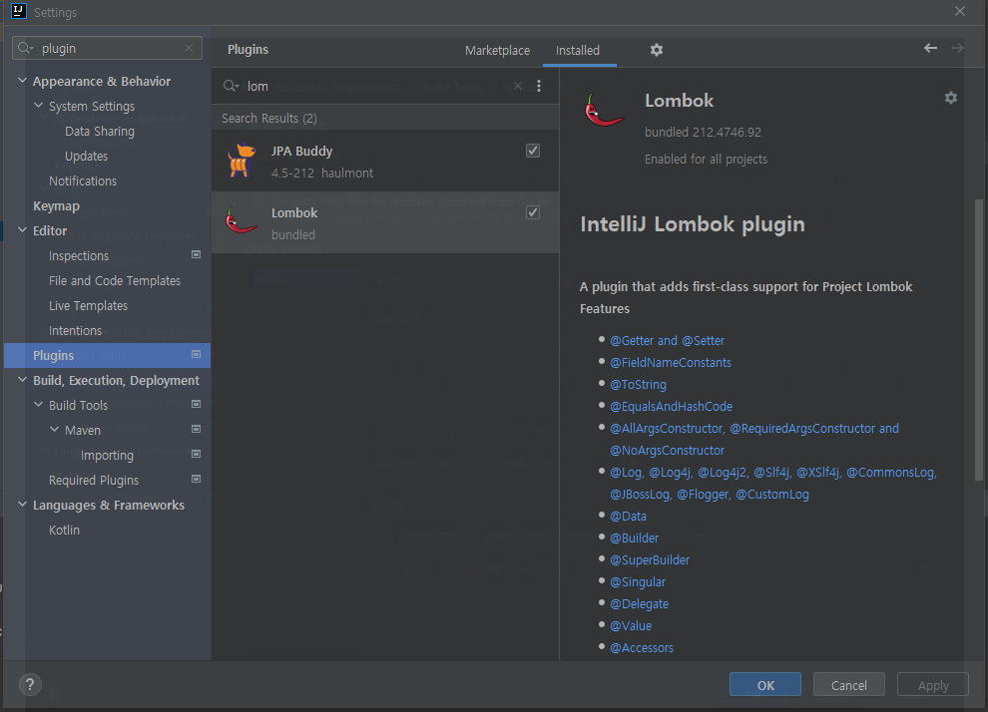Screen dimensions: 988x712
Task: Close the Settings dialog window
Action: pos(960,11)
